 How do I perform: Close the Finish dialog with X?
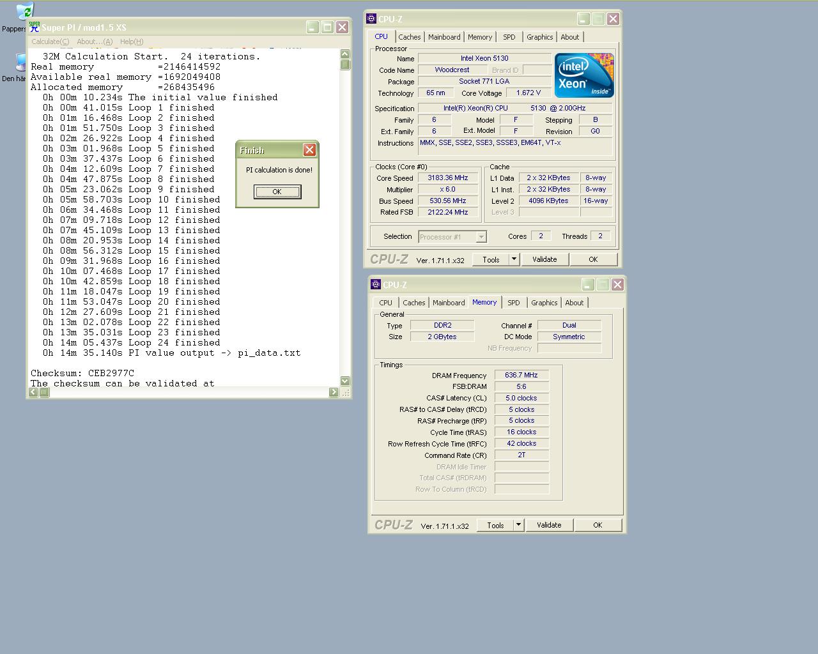tap(309, 149)
